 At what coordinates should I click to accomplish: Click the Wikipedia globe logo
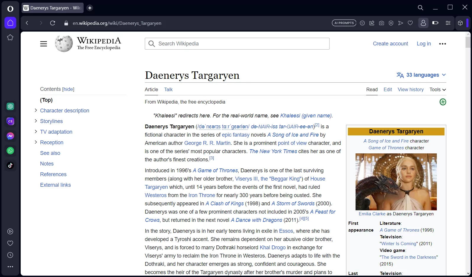pos(64,44)
